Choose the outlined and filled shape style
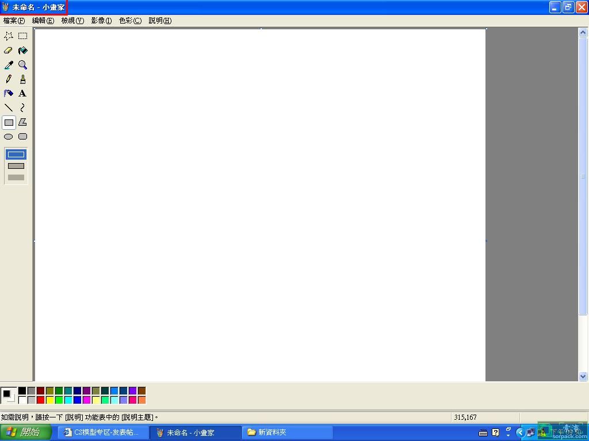Screen dimensions: 589x441 coord(16,166)
